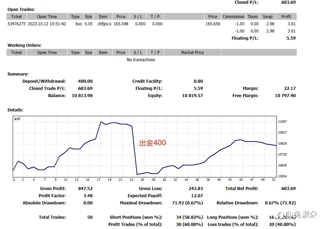
Task: Click the Swap column header
Action: [x=268, y=16]
